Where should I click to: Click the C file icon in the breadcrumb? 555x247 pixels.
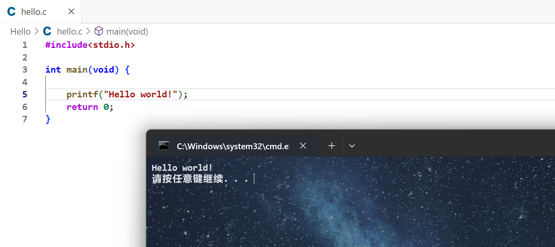click(47, 31)
